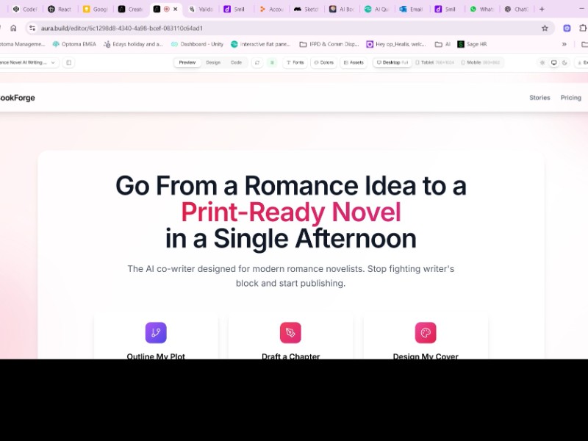Click the Draft a Chapter card title
The height and width of the screenshot is (441, 588).
click(x=290, y=356)
